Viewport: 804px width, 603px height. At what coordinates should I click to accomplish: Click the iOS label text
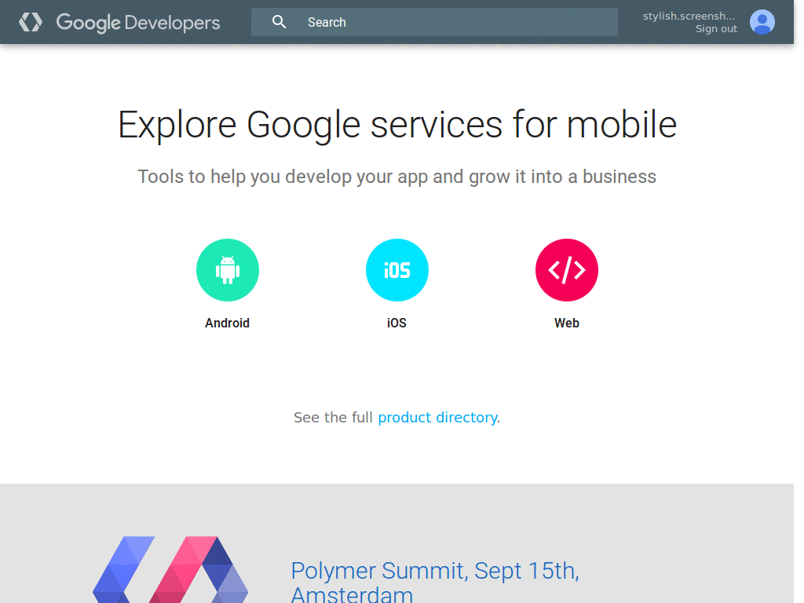[x=397, y=323]
